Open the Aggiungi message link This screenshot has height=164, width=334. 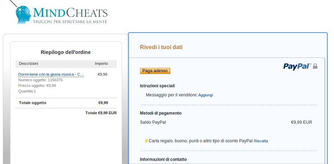[206, 95]
